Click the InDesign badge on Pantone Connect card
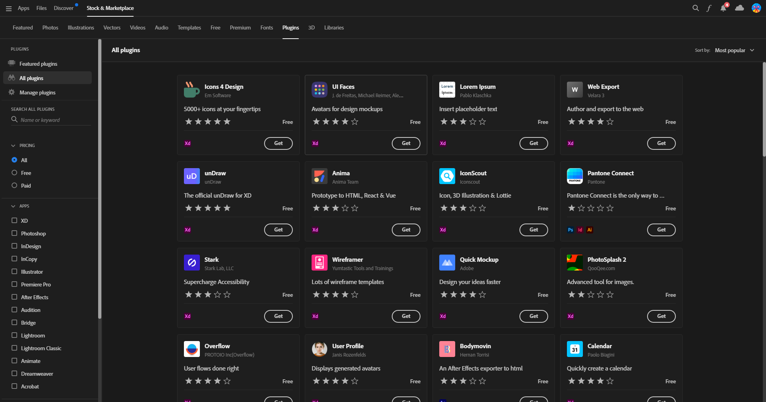766x402 pixels. [x=580, y=230]
